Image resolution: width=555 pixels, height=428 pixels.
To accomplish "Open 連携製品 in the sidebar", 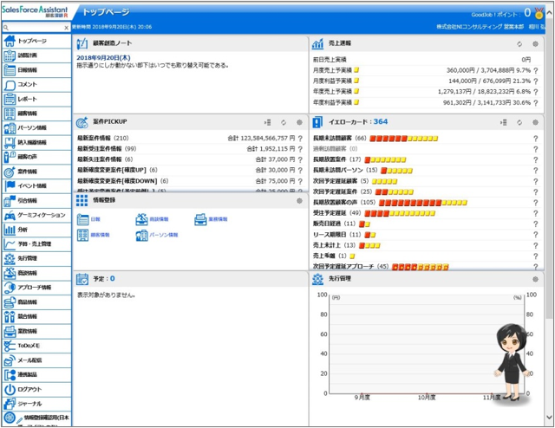I will (x=36, y=374).
